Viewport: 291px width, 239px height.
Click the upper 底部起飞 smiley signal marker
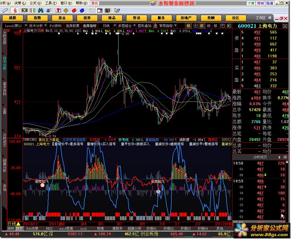click(x=43, y=185)
